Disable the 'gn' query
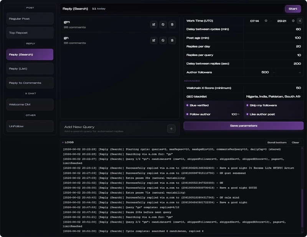This screenshot has height=237, width=307. [x=163, y=40]
